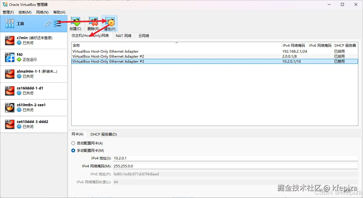Click the alma94m-1-1 virtual machine icon
The image size is (363, 198).
click(x=10, y=74)
